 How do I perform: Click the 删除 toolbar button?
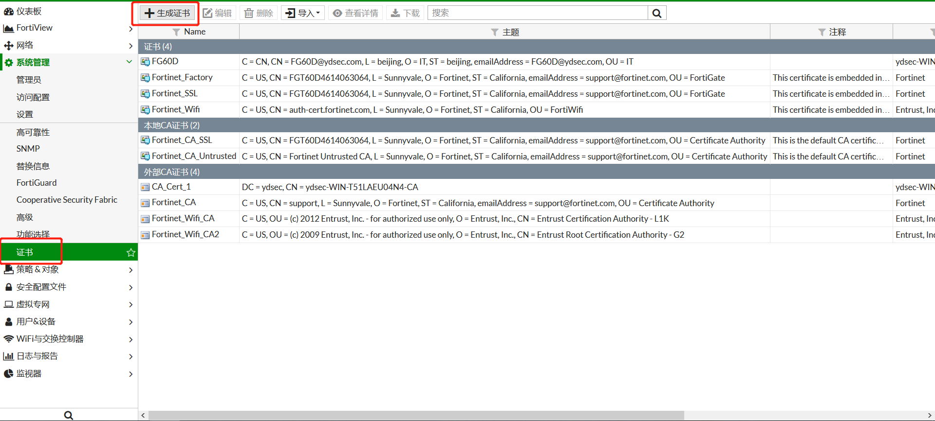coord(259,13)
